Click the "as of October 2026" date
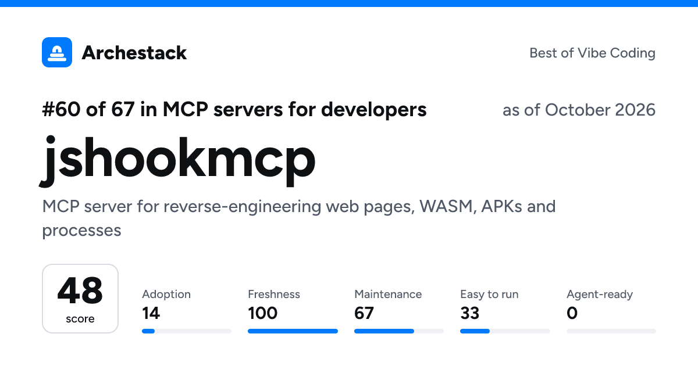The height and width of the screenshot is (366, 698). click(579, 110)
